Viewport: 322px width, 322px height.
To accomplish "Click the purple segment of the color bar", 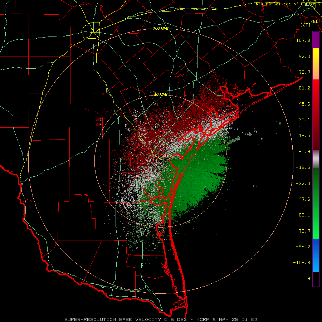I will (316, 40).
